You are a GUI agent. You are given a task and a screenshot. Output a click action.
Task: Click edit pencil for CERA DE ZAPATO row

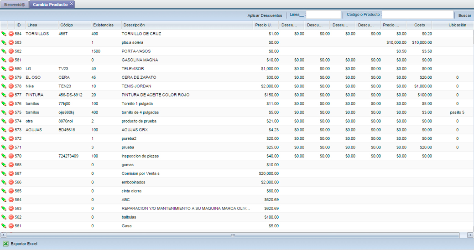[4, 77]
